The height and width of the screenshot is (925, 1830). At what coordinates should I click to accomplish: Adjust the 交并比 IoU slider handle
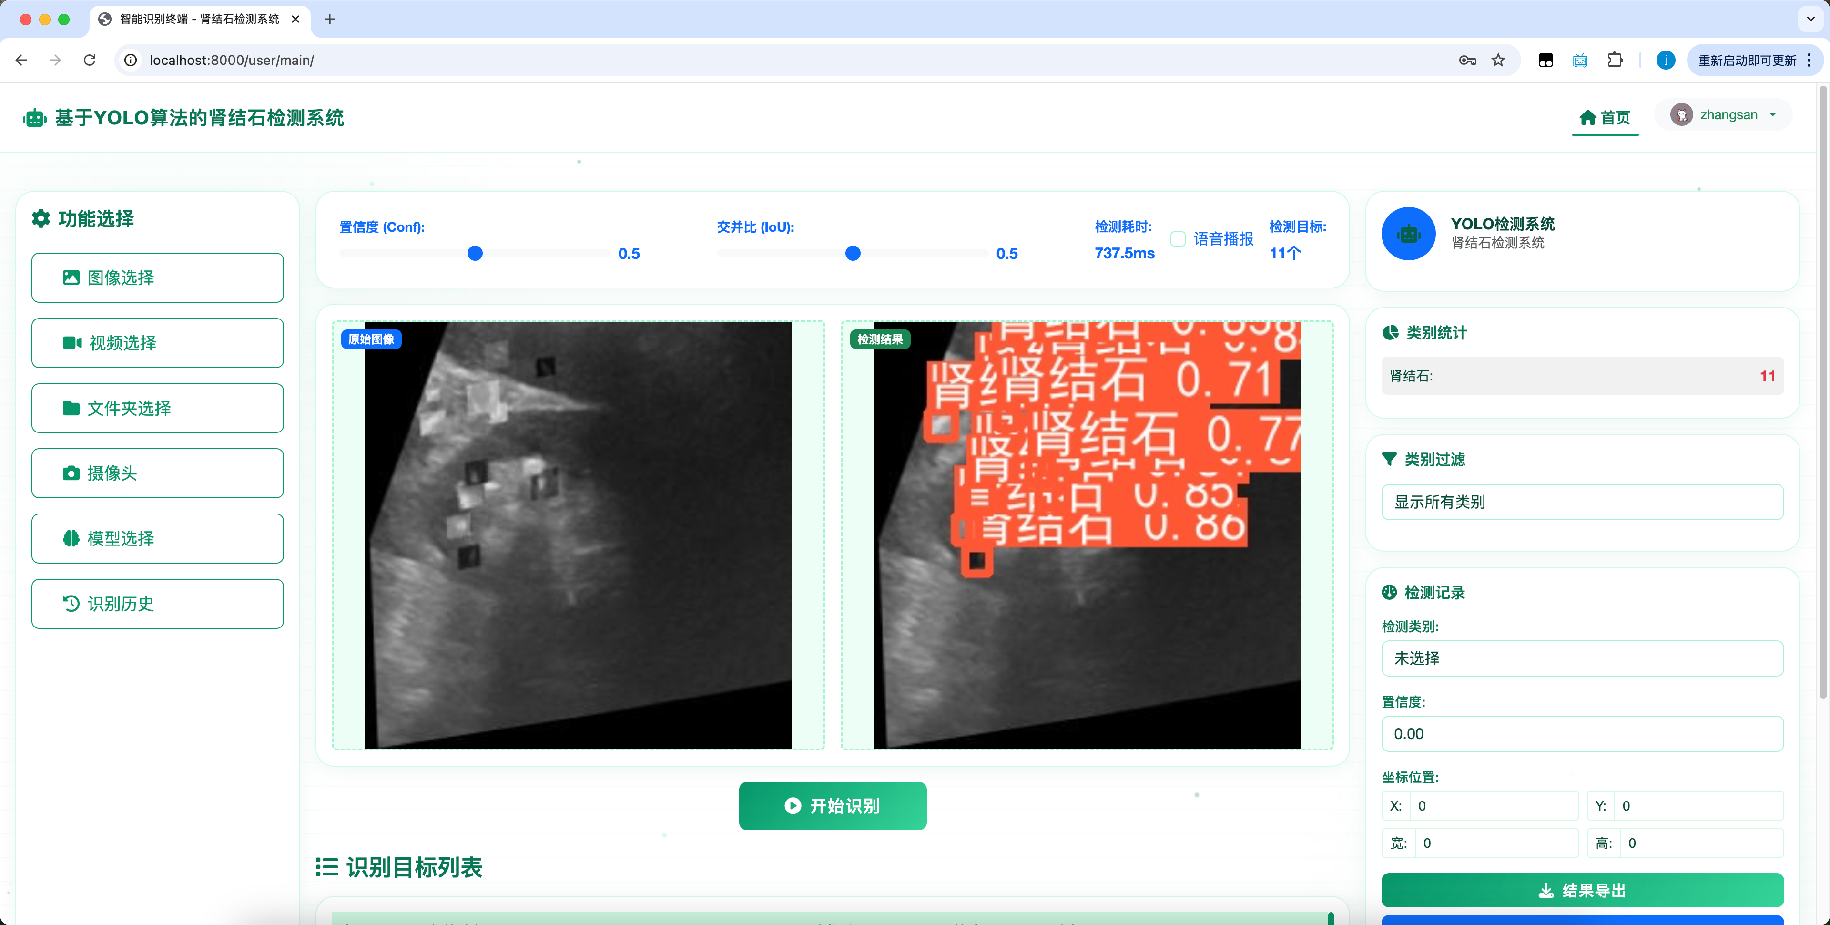[x=853, y=253]
